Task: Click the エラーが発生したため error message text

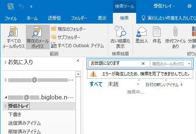Action: pyautogui.click(x=146, y=74)
